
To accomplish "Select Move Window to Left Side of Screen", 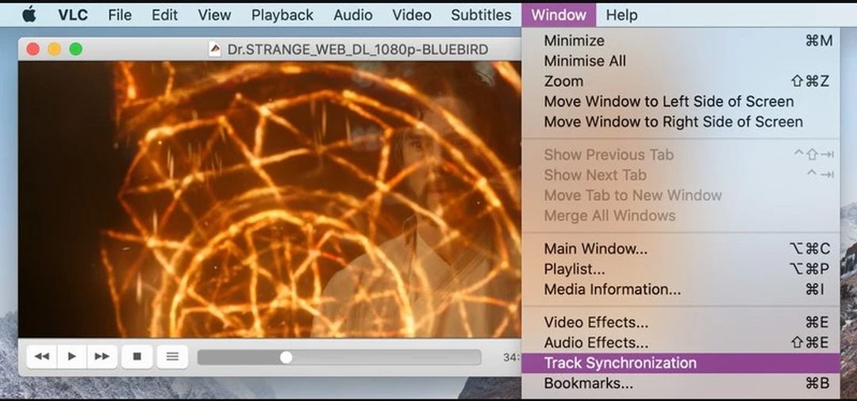I will (x=681, y=101).
